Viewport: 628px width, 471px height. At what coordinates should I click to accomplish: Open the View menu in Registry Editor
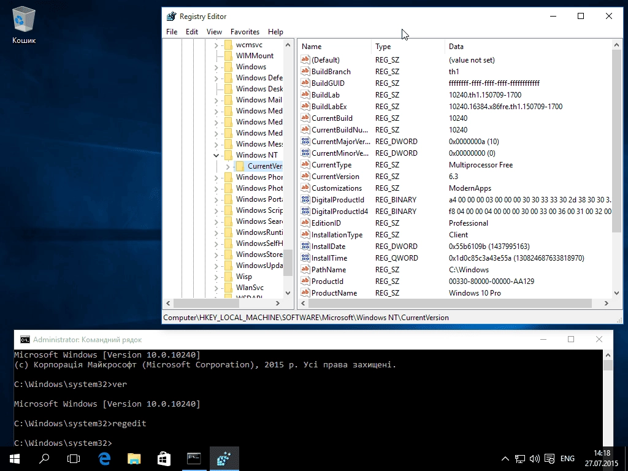(x=214, y=32)
